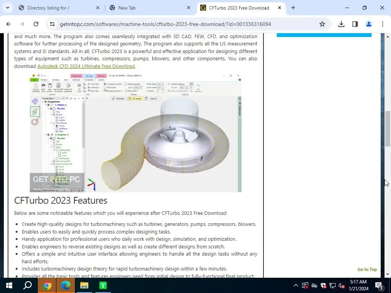
Task: Close the CFTurbo 2023 Free Download tab
Action: click(280, 8)
